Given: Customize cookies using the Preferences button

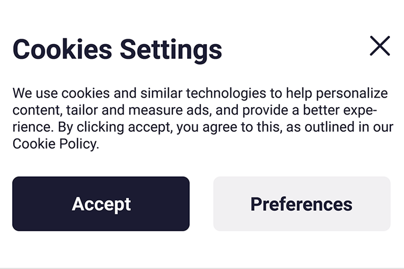Looking at the screenshot, I should [301, 204].
